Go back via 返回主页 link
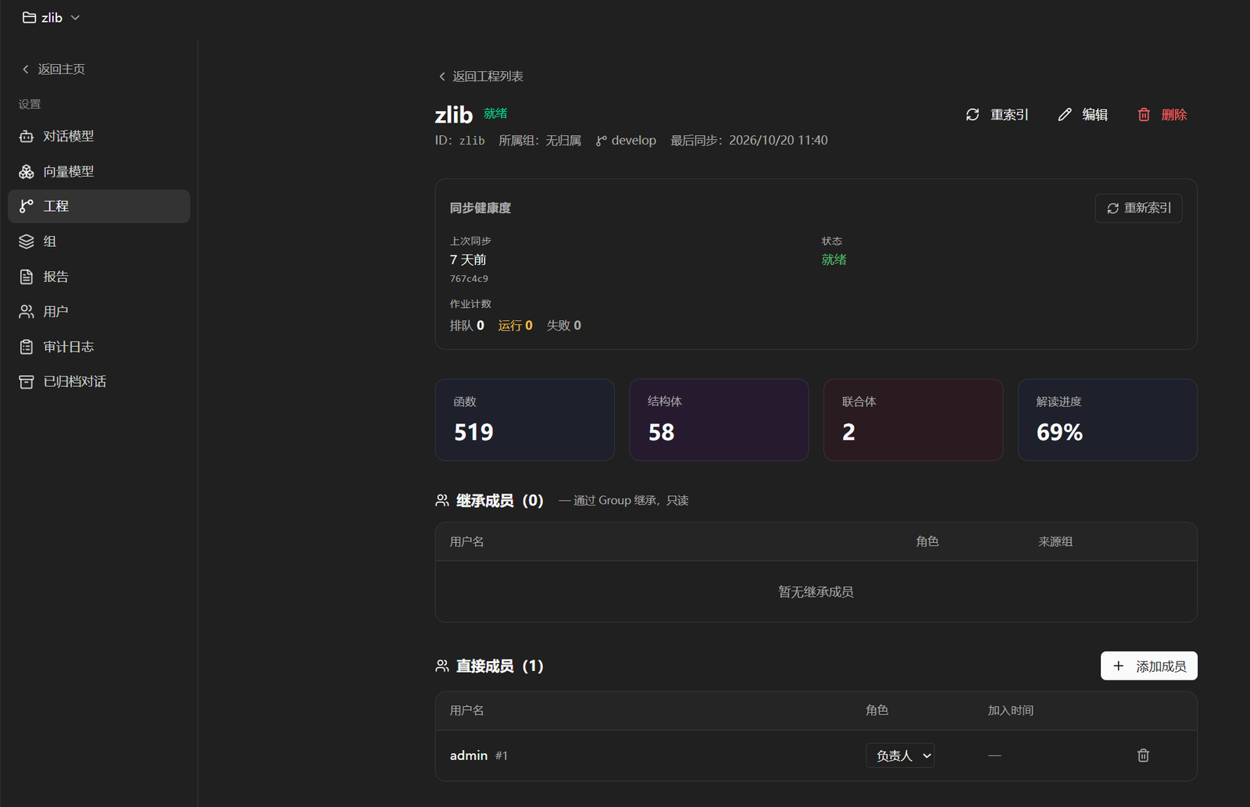Screen dimensions: 1250x807 53,69
